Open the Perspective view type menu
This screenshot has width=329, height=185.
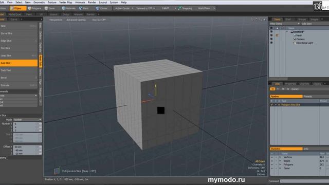pos(56,20)
